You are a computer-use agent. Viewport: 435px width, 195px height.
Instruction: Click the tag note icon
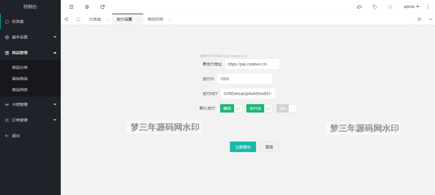tap(375, 7)
